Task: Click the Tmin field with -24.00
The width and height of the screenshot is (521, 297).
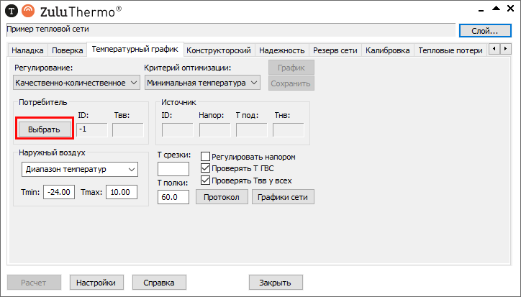Action: point(59,192)
